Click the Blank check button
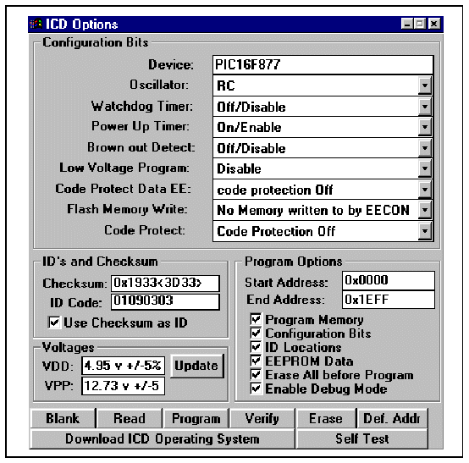469x463 pixels. (x=63, y=418)
